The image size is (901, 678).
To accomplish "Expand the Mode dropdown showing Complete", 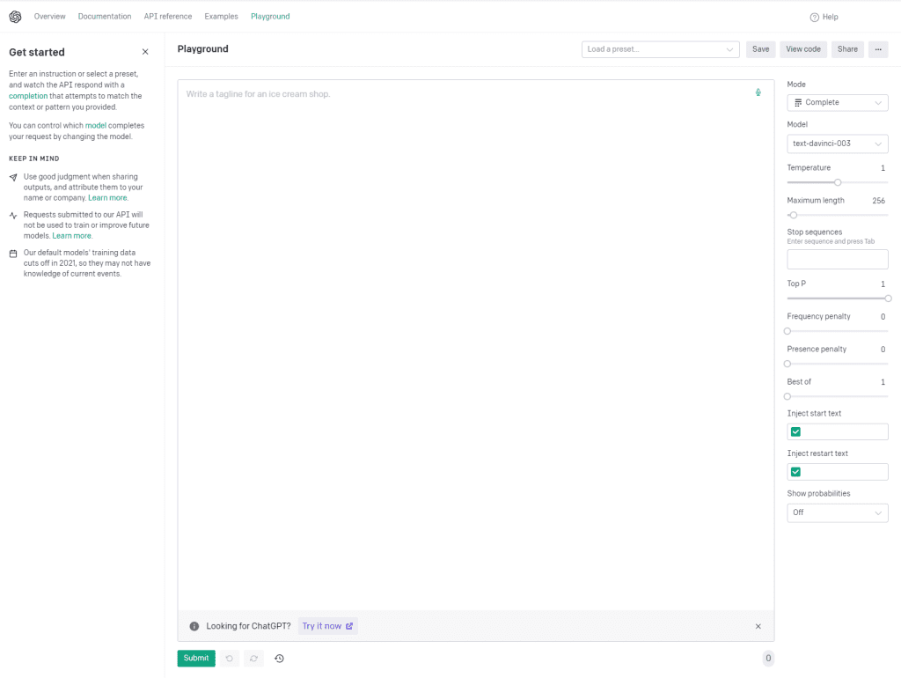I will tap(837, 103).
